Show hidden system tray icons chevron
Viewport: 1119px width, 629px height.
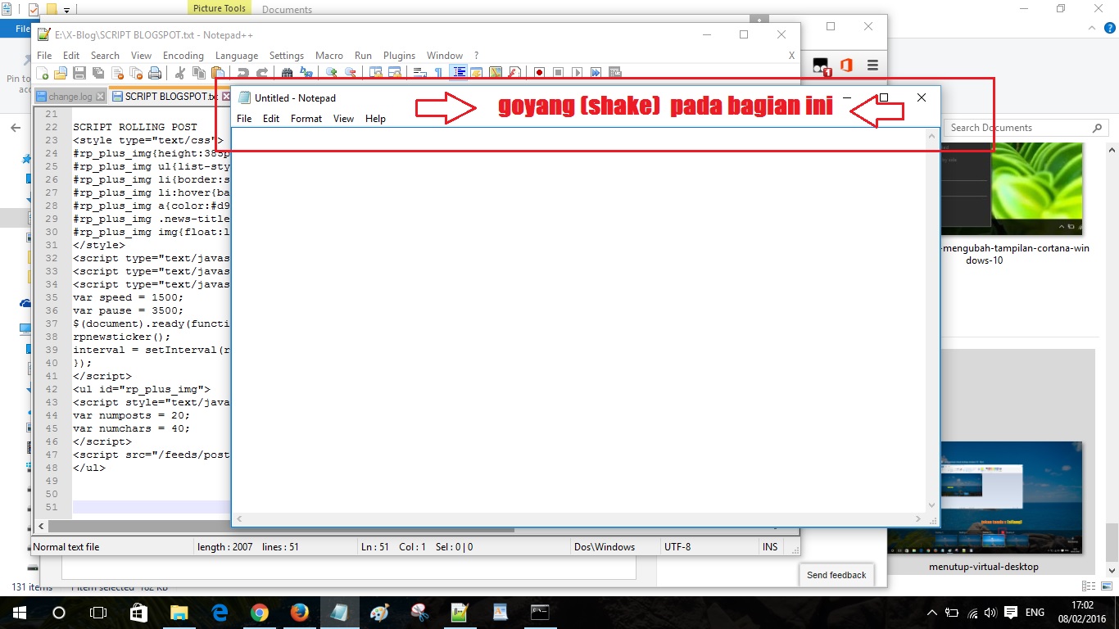click(931, 613)
